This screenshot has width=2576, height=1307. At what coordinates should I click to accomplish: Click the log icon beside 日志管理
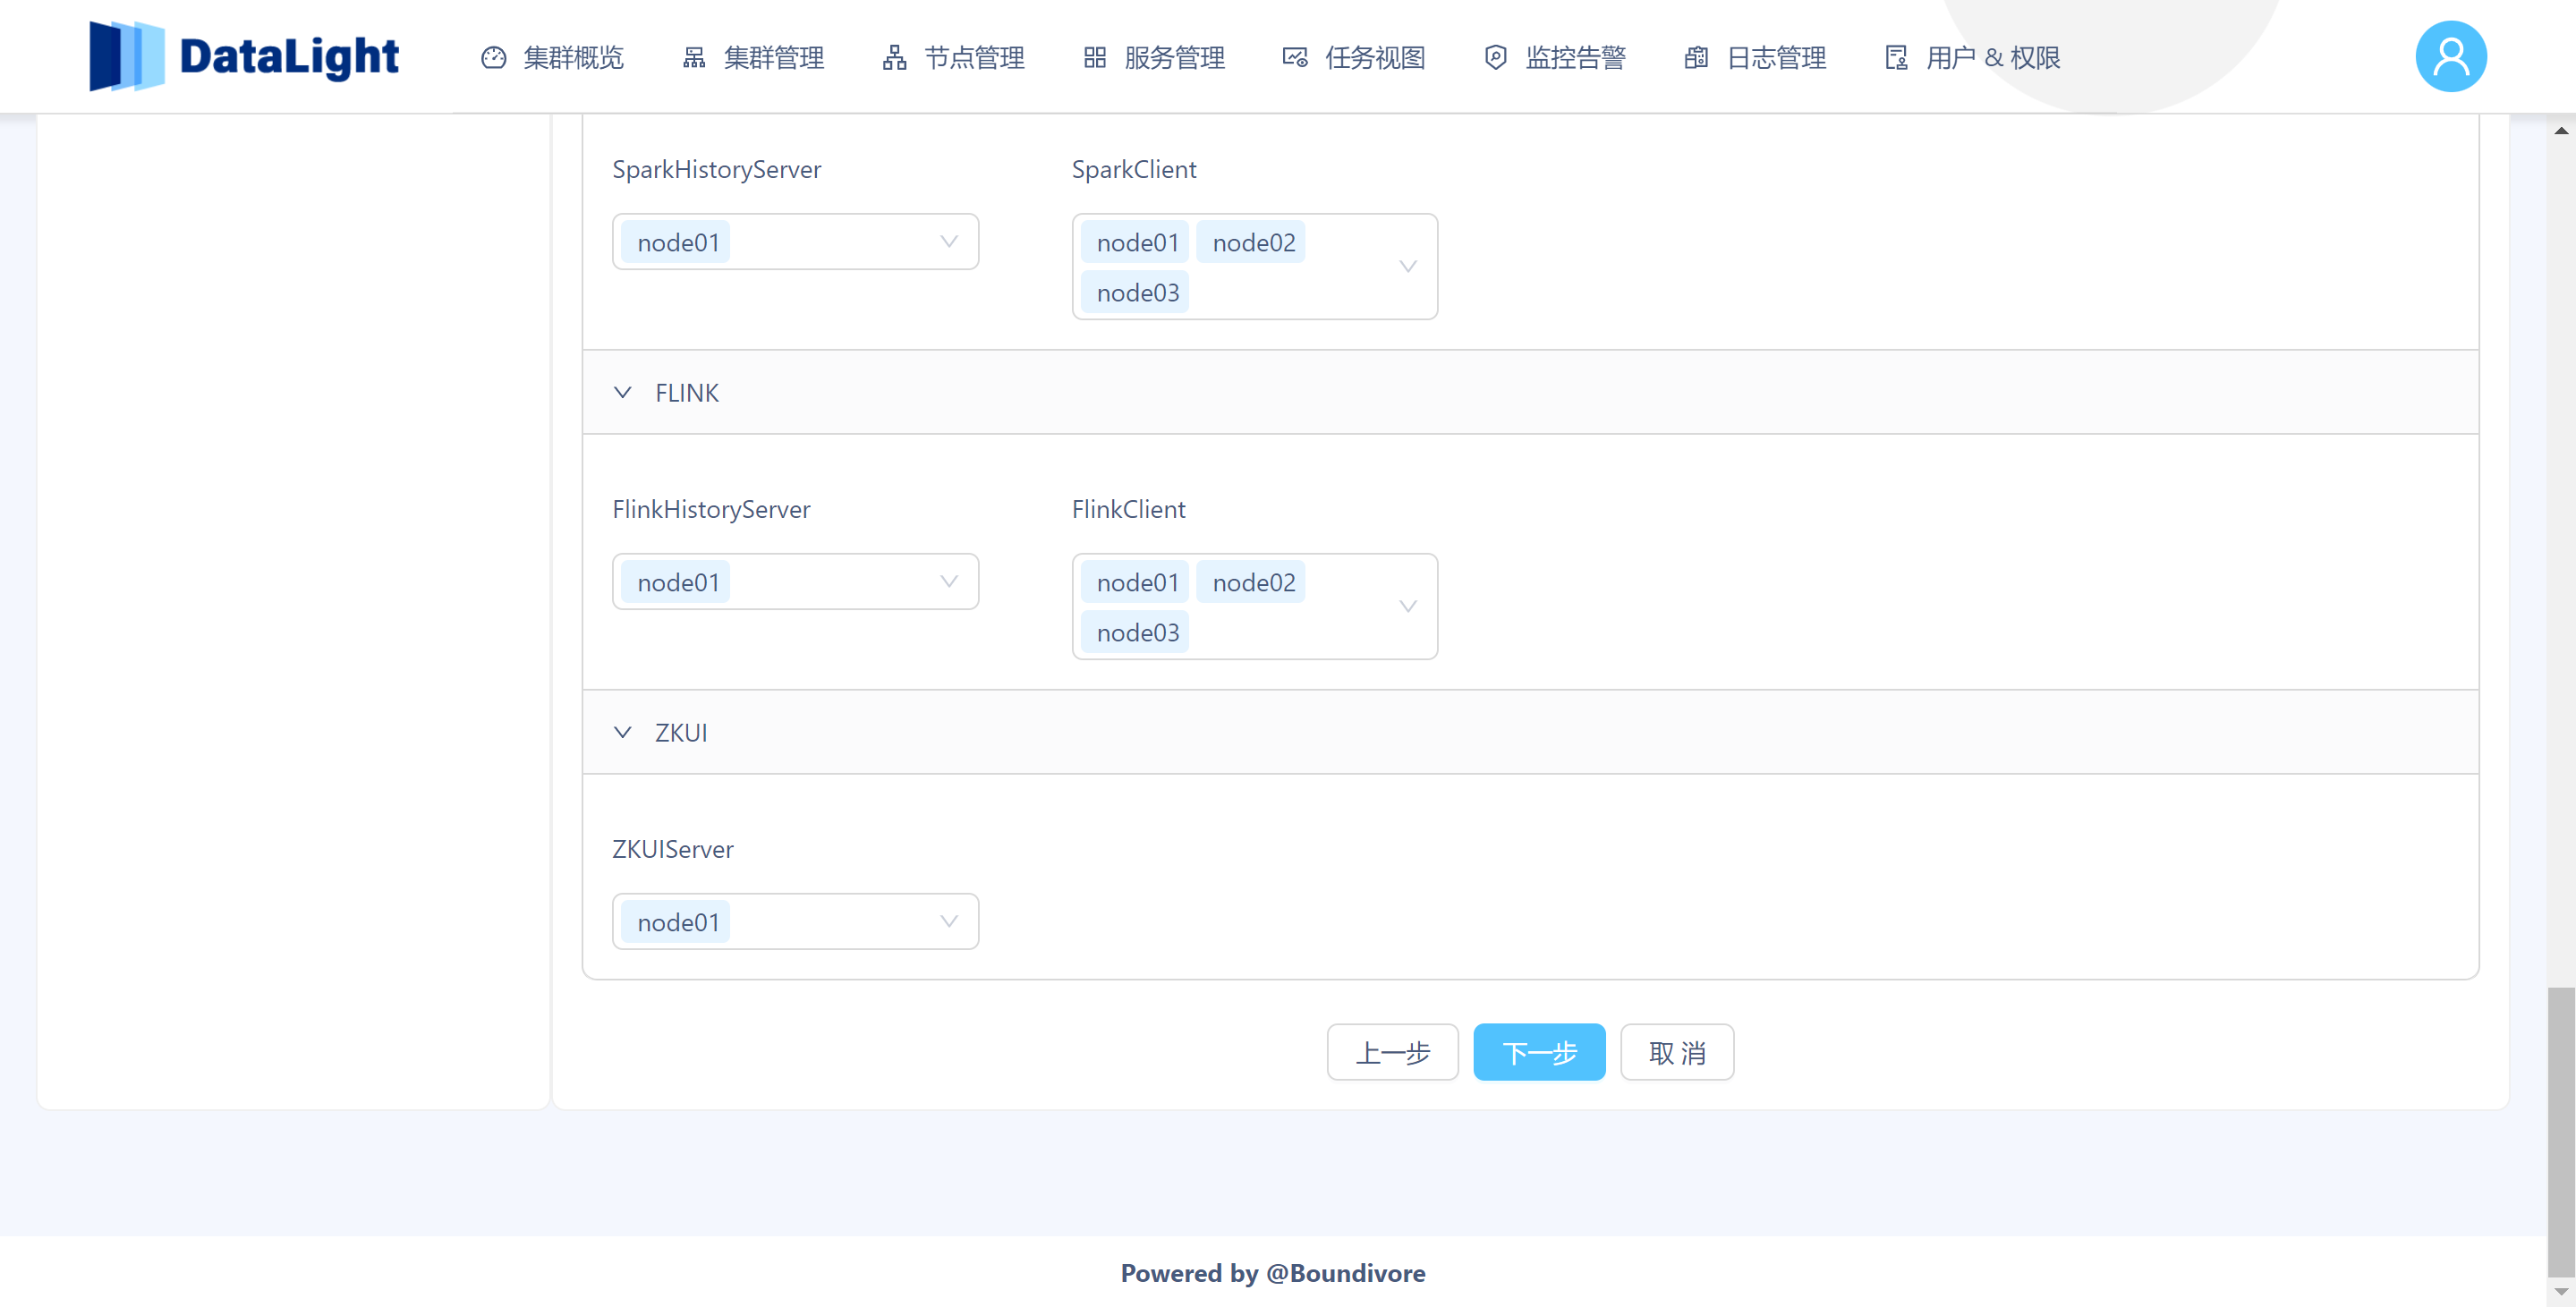(1696, 58)
